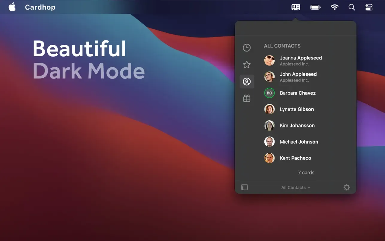Click the 7 cards count label
Image resolution: width=385 pixels, height=241 pixels.
tap(306, 172)
